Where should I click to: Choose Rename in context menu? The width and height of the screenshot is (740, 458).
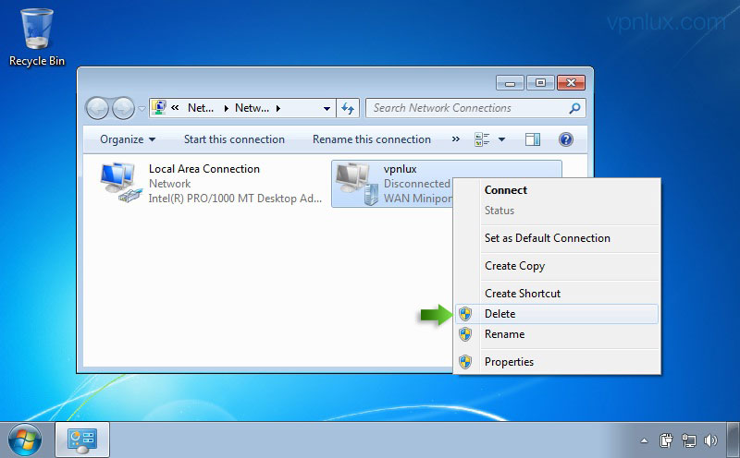[557, 334]
